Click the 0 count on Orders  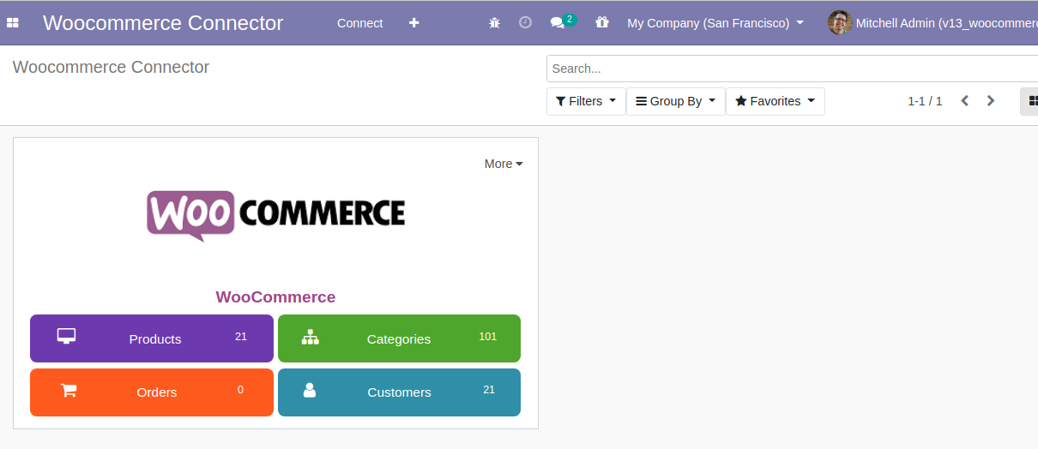[x=240, y=390]
